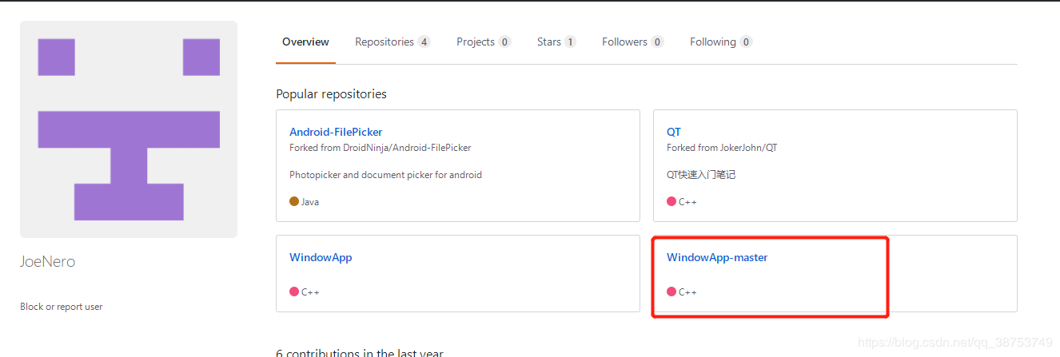Click the Projects count badge 0
The image size is (1060, 357).
click(504, 42)
